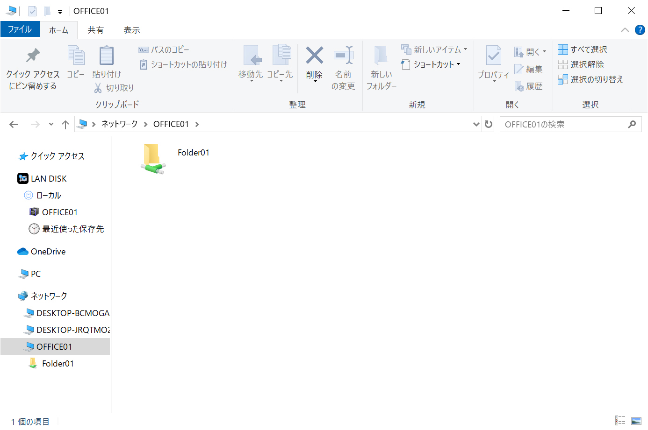
Task: Click the delete (削除) dropdown arrow
Action: [315, 82]
